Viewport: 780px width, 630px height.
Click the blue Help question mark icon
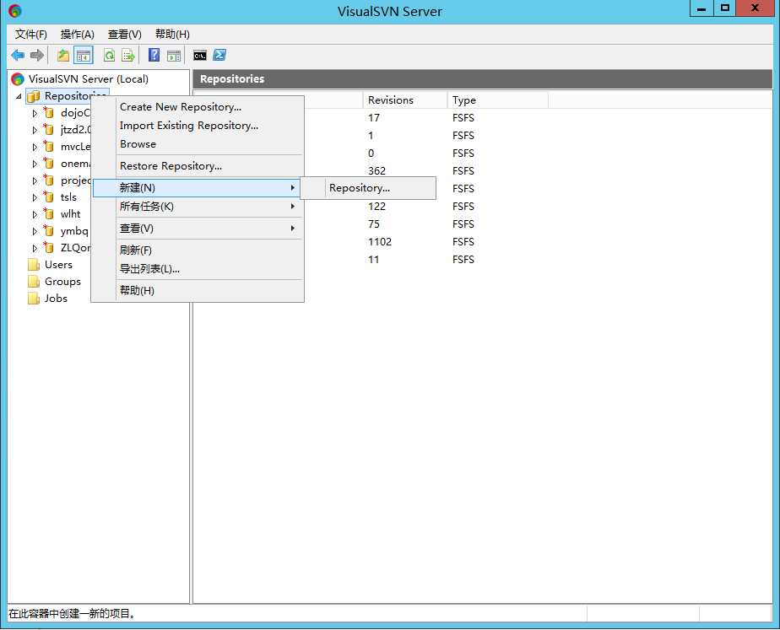154,55
